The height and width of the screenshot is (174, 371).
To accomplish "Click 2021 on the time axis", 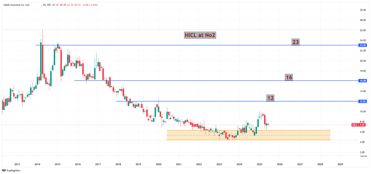I will click(179, 164).
